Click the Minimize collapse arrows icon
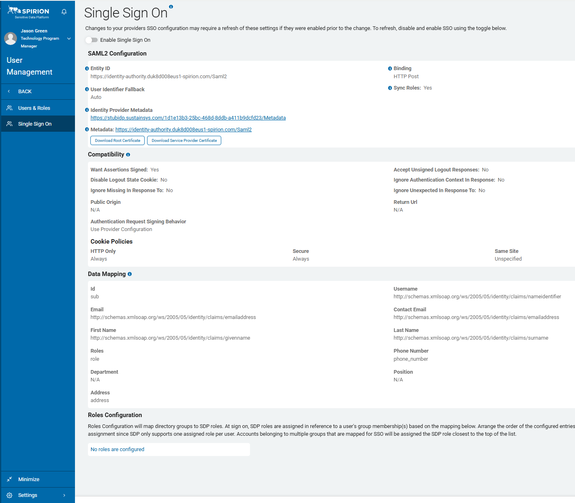Screen dimensions: 575x503 [9, 479]
